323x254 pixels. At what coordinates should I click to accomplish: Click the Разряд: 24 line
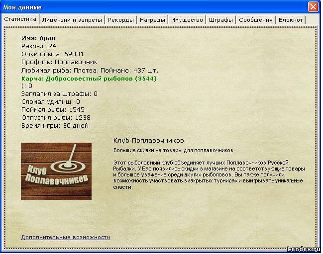(x=39, y=46)
